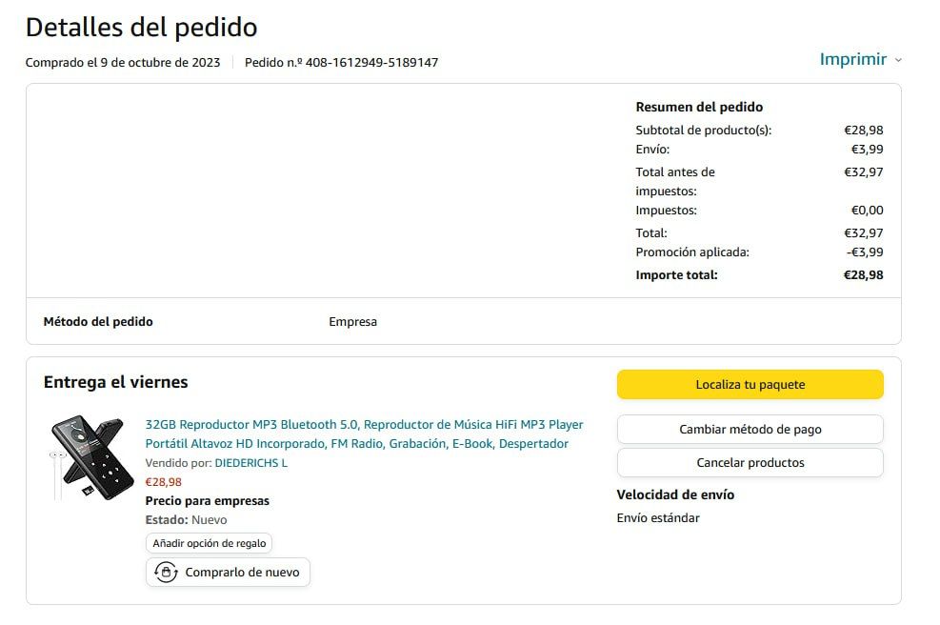Screen dimensions: 940x625
Task: Click the circular-arrows buy again icon
Action: click(x=166, y=573)
